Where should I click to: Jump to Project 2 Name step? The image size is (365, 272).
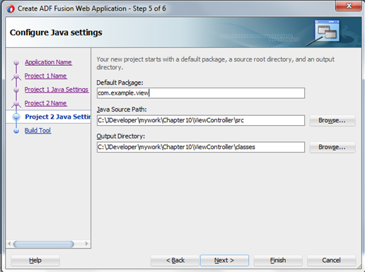pos(46,103)
